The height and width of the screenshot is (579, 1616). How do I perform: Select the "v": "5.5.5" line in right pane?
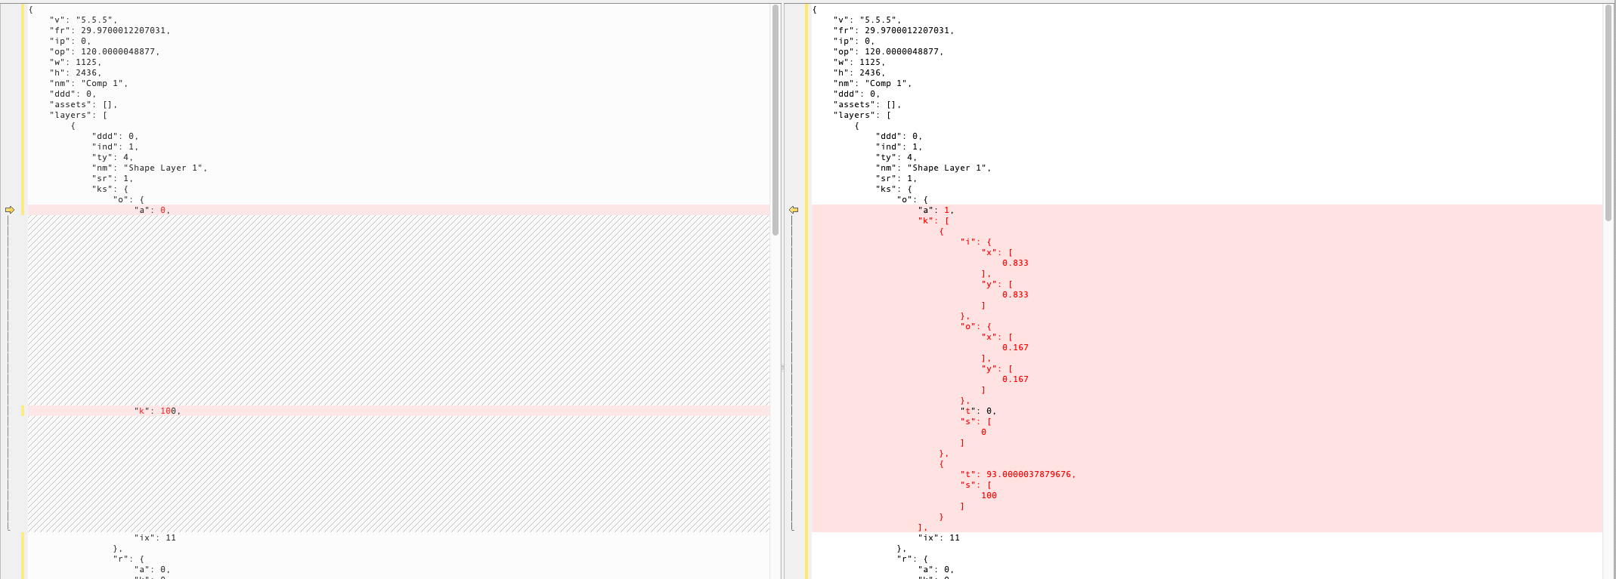[x=868, y=20]
